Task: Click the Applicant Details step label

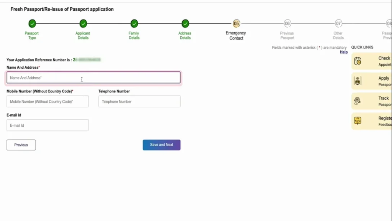Action: (83, 36)
